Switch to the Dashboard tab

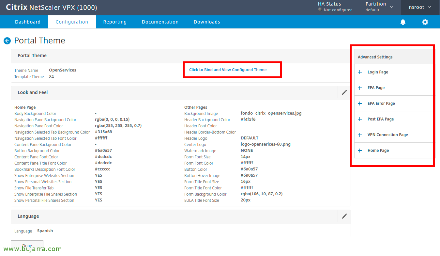[x=28, y=22]
